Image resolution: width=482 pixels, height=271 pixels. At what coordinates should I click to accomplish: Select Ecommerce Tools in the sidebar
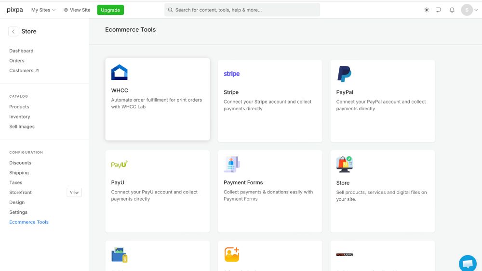pos(29,222)
